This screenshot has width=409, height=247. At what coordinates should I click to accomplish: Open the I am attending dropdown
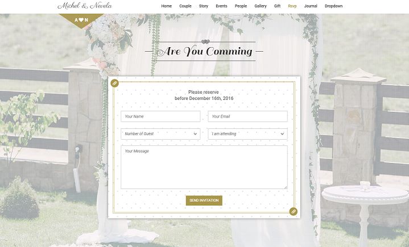click(247, 134)
